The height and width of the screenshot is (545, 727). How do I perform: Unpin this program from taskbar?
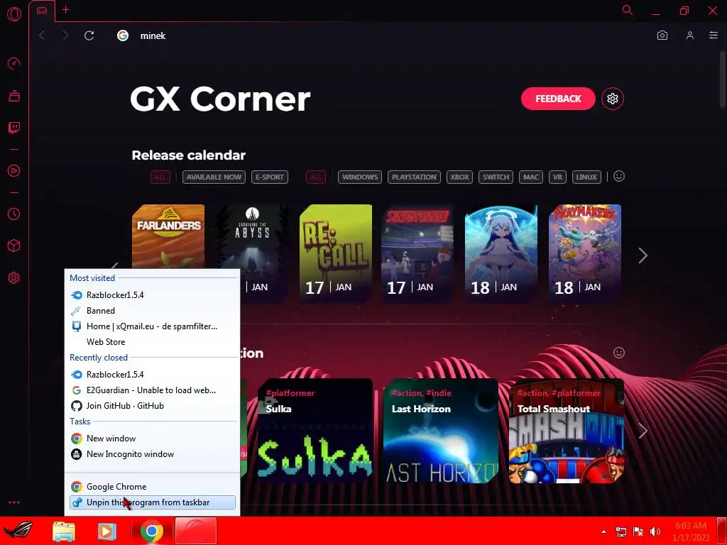[x=152, y=502]
